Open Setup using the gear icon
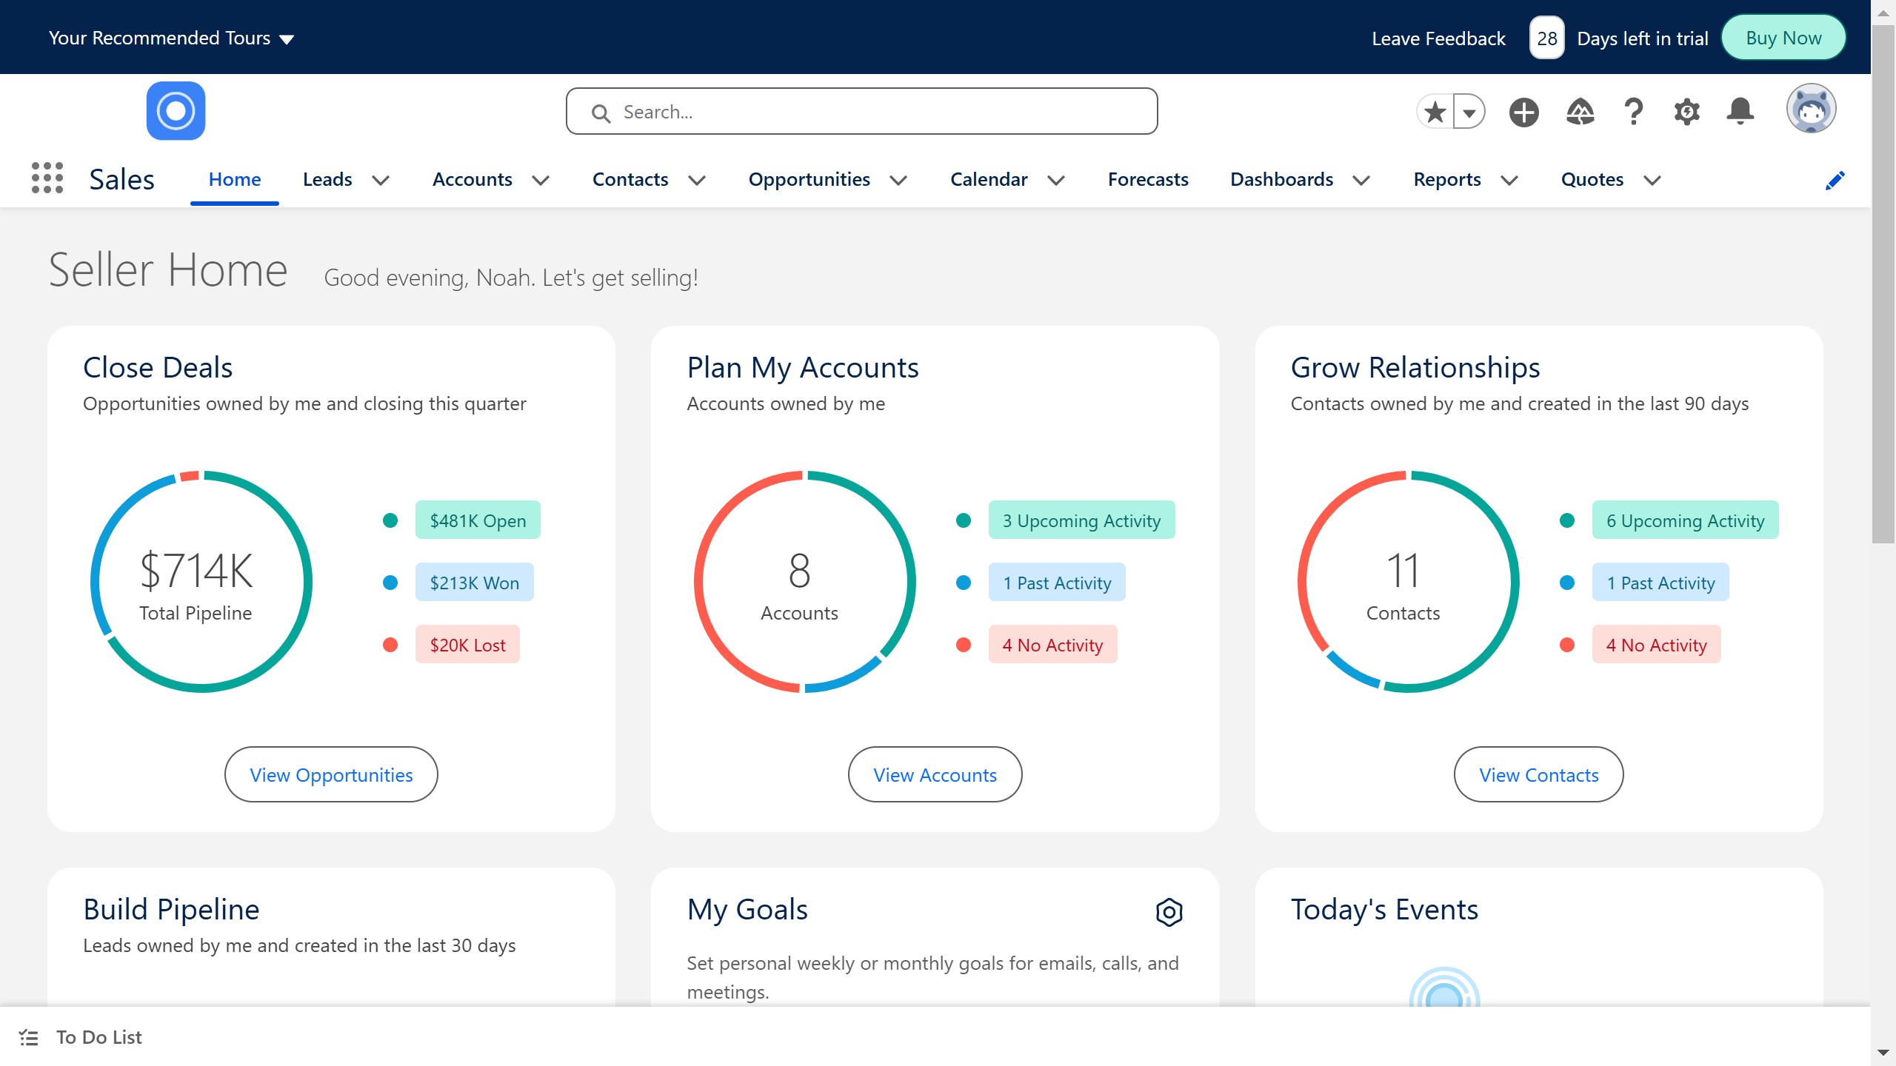This screenshot has width=1896, height=1066. [1686, 111]
